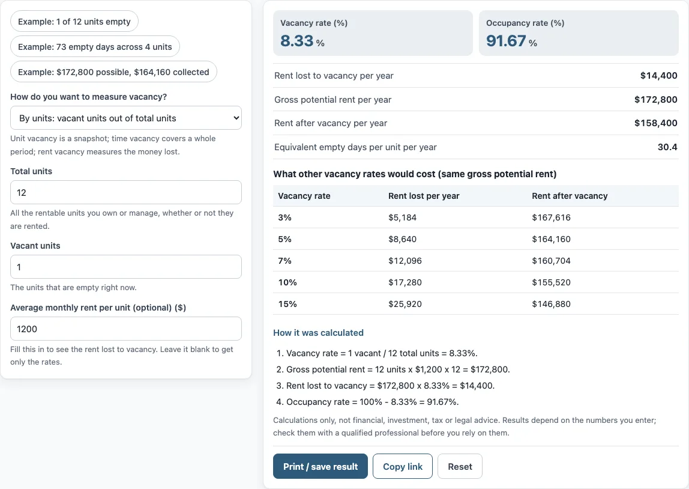Click the Rent lost to vacancy $14,400 amount
Screen dimensions: 689x489
click(658, 76)
